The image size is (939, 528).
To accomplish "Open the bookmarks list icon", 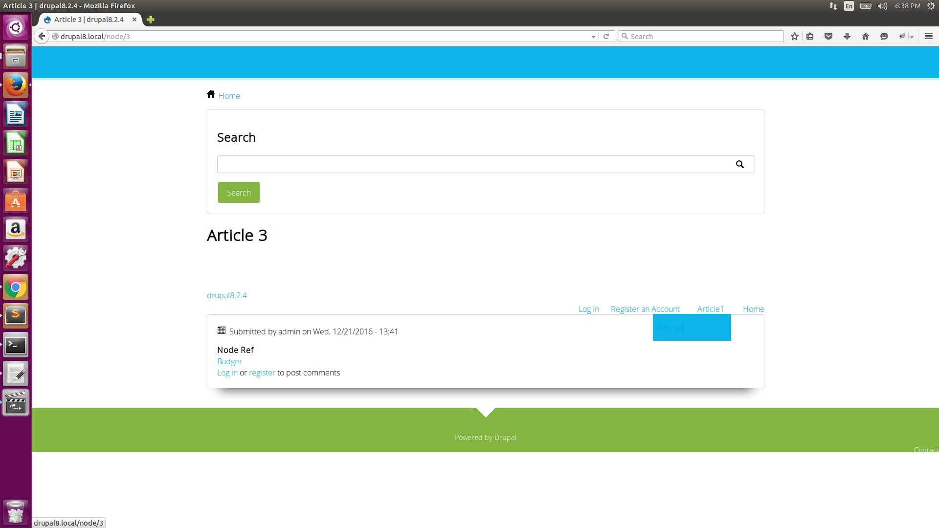I will click(810, 36).
